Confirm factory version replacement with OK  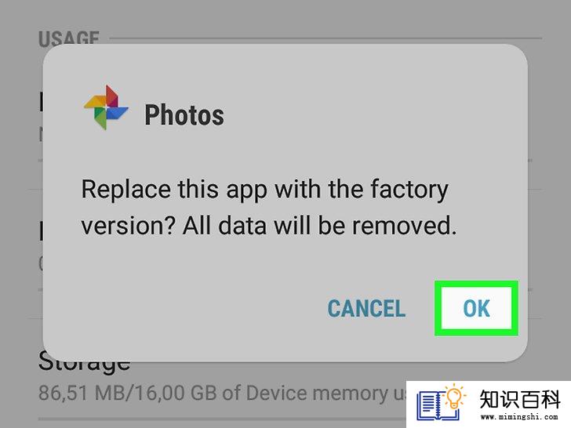pos(476,308)
